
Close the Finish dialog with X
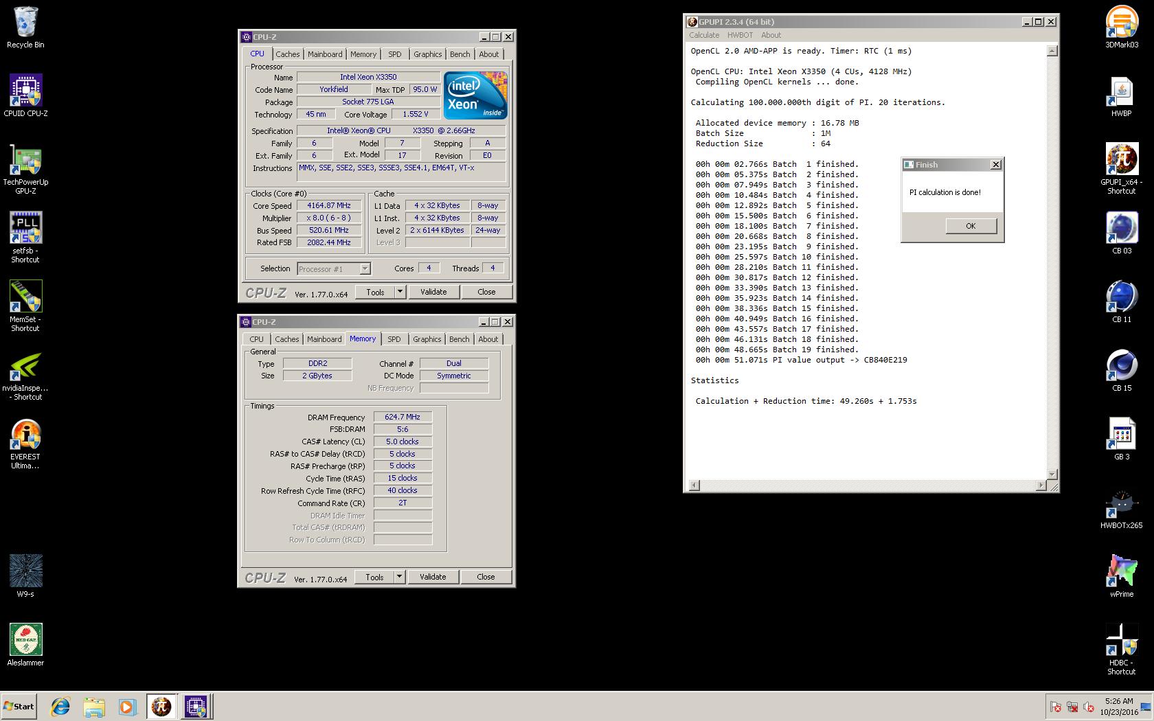996,165
